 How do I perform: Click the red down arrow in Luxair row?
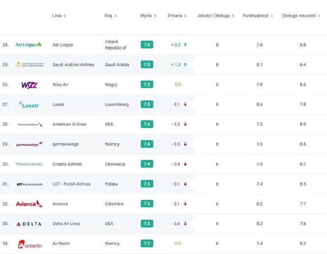[185, 104]
